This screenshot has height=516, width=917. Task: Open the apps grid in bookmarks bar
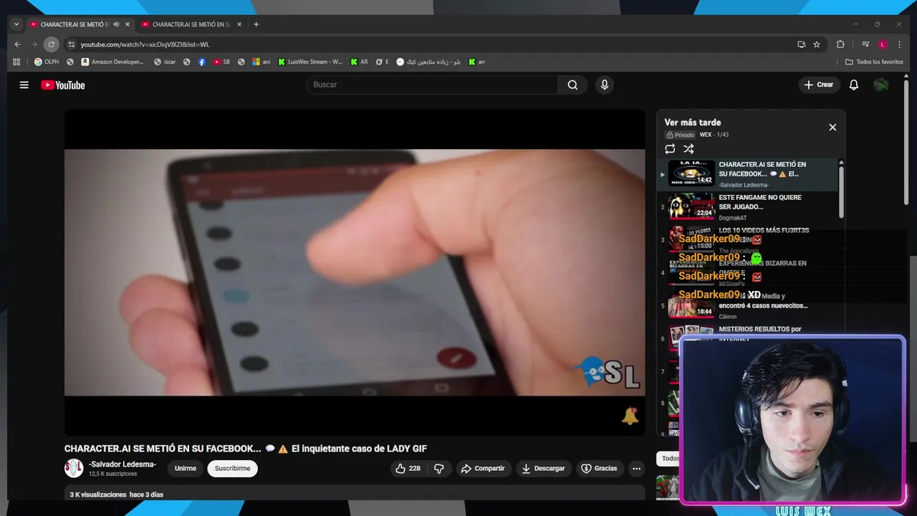coord(16,62)
